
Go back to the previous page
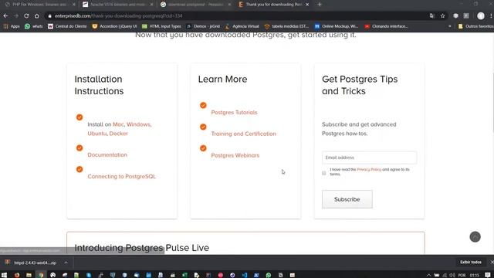click(5, 15)
